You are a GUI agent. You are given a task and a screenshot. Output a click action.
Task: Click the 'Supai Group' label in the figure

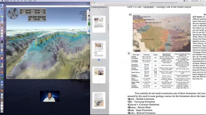[x=149, y=39]
